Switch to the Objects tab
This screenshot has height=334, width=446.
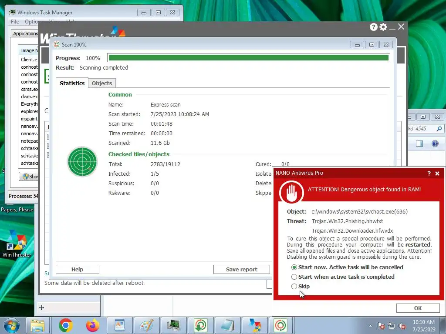102,83
